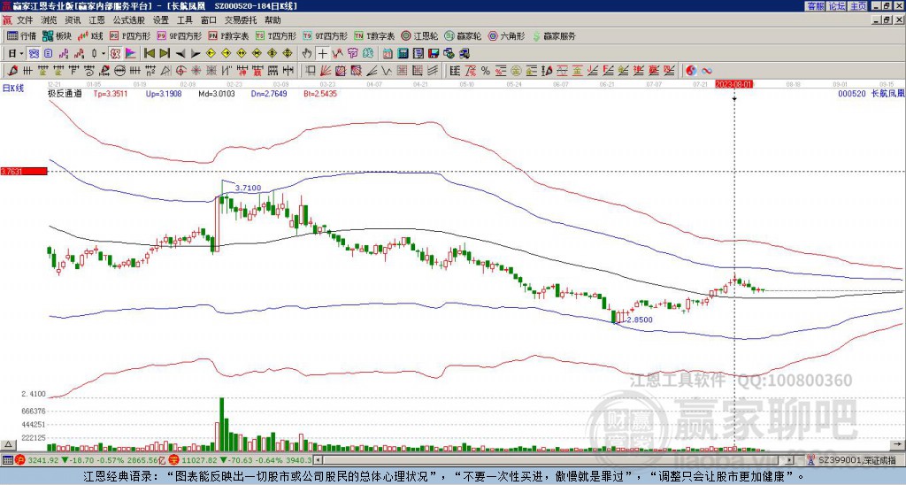Image resolution: width=906 pixels, height=485 pixels.
Task: Click the 论坛 forum button
Action: coord(836,6)
